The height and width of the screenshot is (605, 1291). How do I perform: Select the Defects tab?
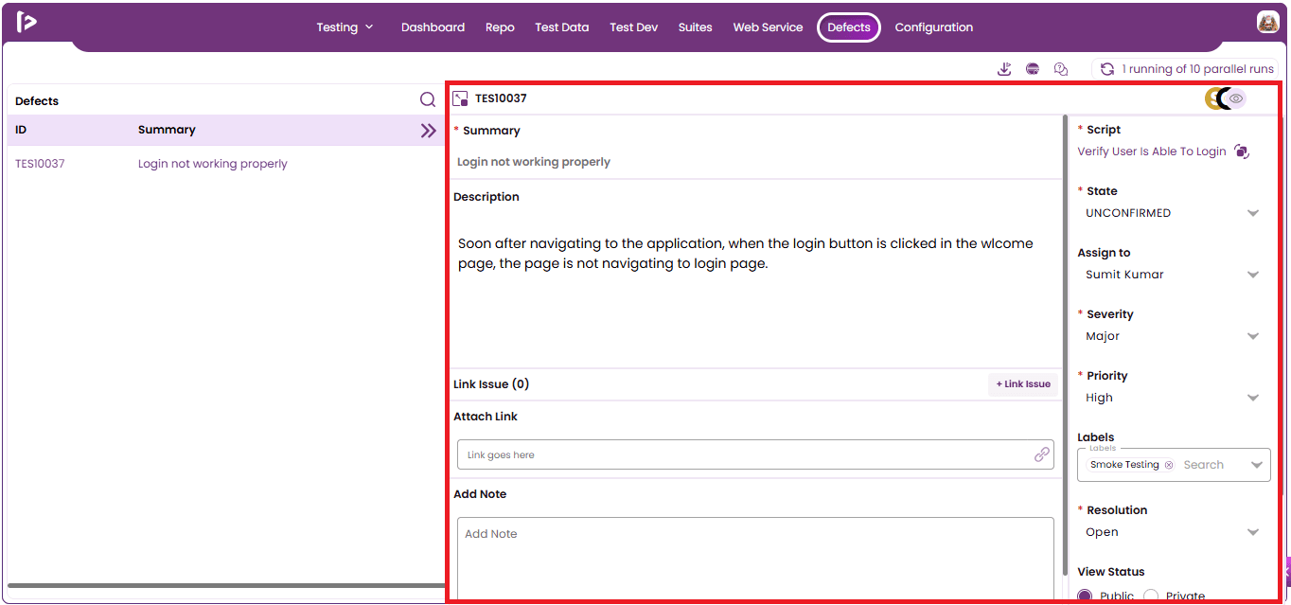coord(849,27)
